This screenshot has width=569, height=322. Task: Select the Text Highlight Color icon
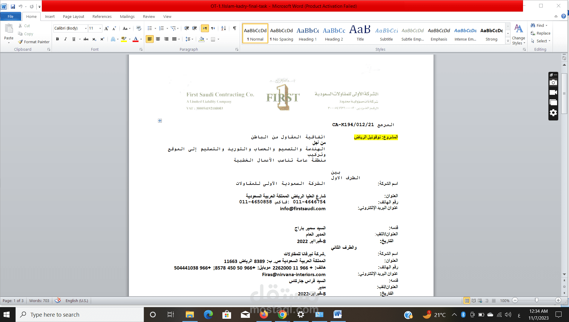tap(124, 39)
